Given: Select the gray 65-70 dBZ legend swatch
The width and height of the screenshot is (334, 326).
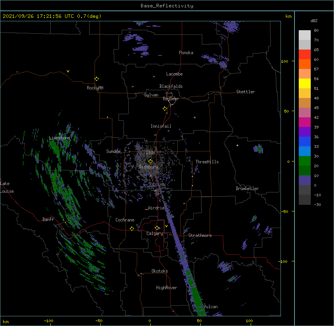Looking at the screenshot, I should [x=305, y=45].
